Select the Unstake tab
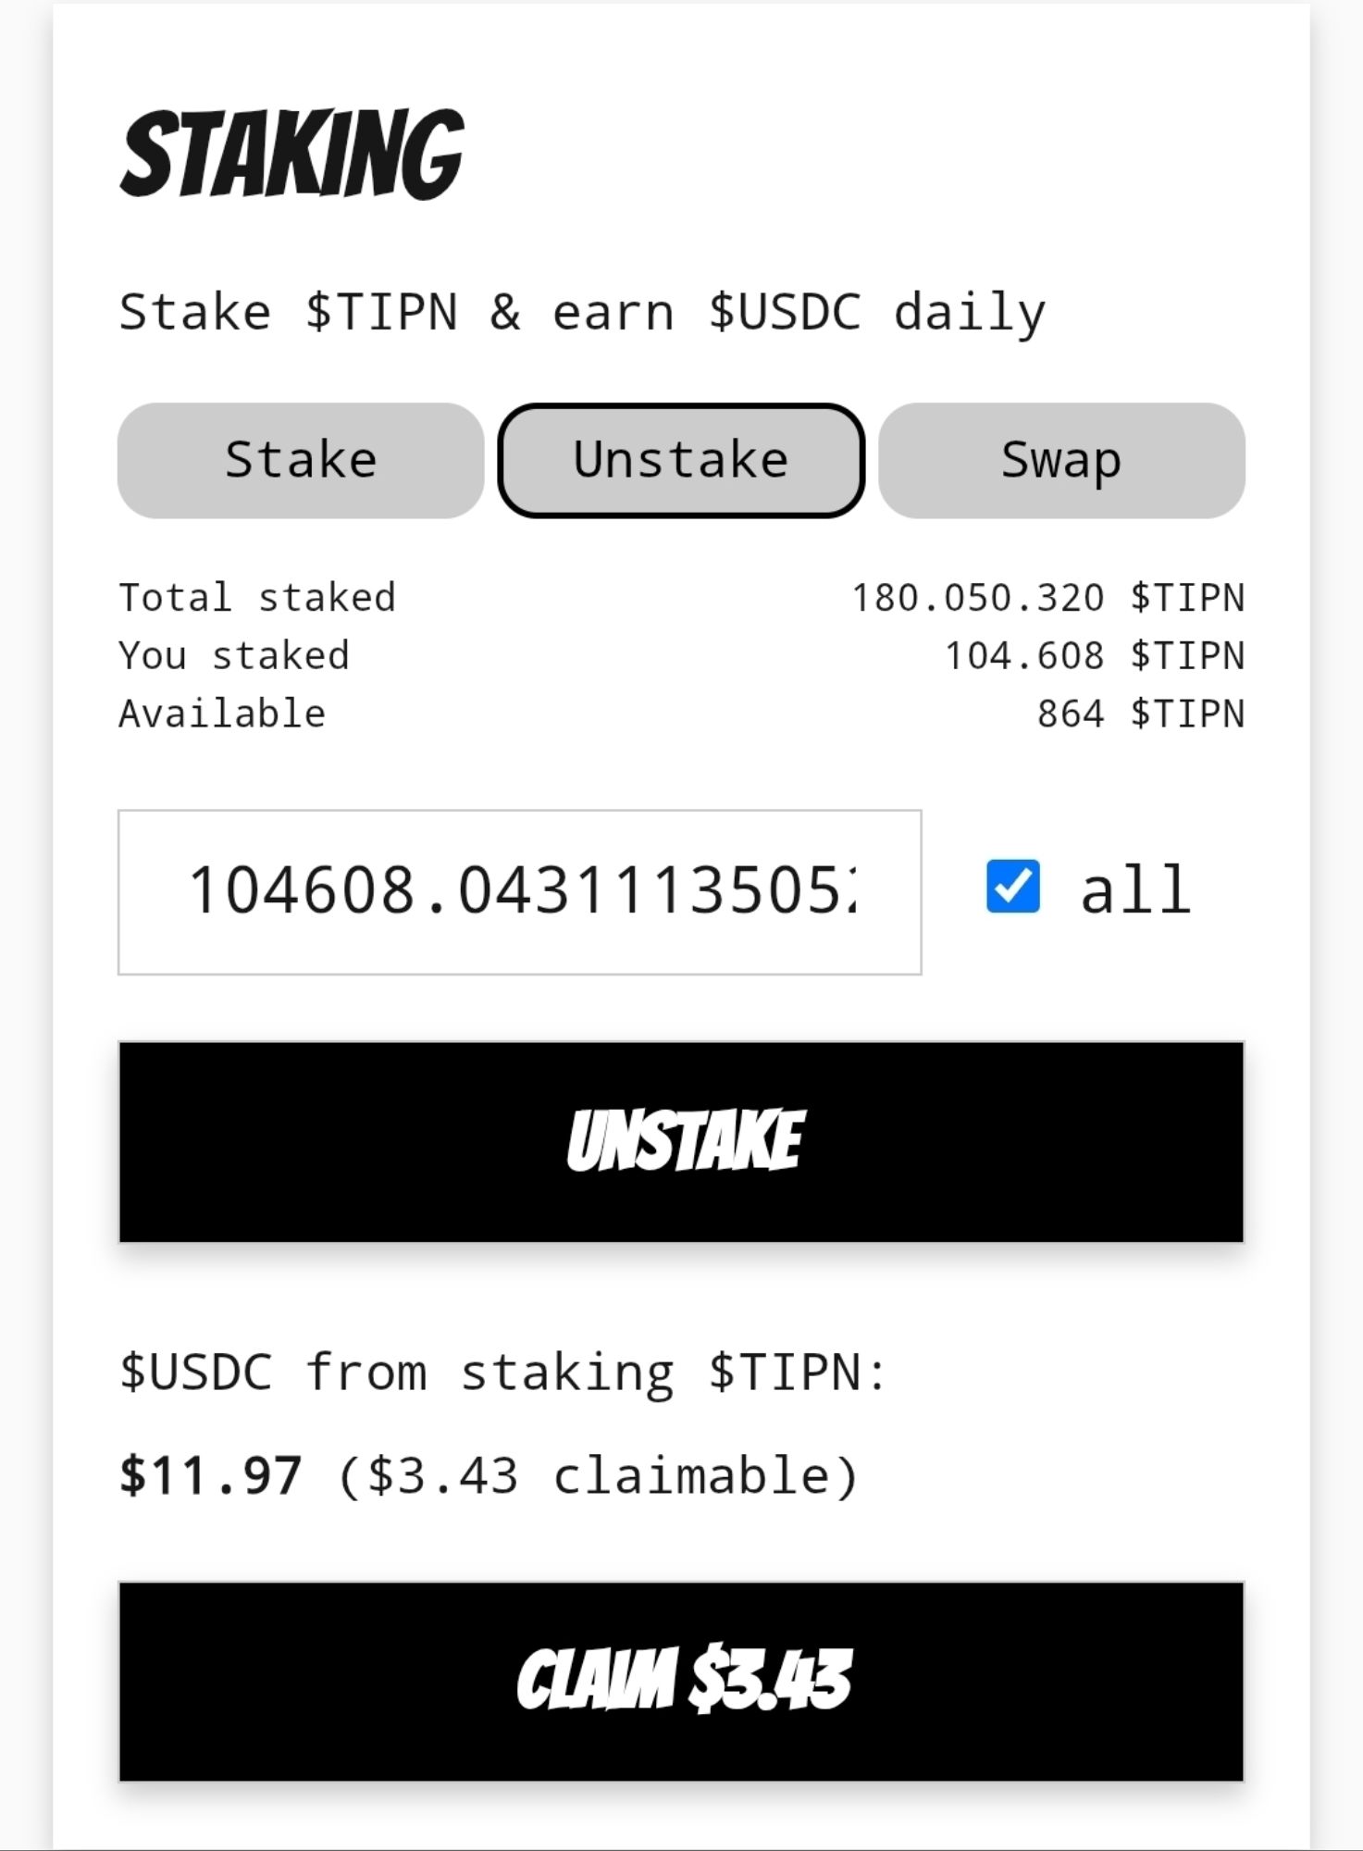Image resolution: width=1363 pixels, height=1851 pixels. (681, 461)
